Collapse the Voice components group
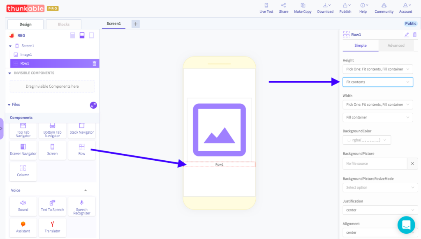This screenshot has height=239, width=421. click(x=86, y=191)
